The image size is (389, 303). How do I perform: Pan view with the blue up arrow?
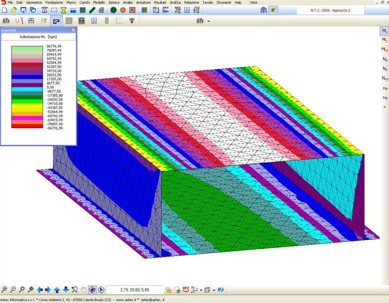(57, 289)
